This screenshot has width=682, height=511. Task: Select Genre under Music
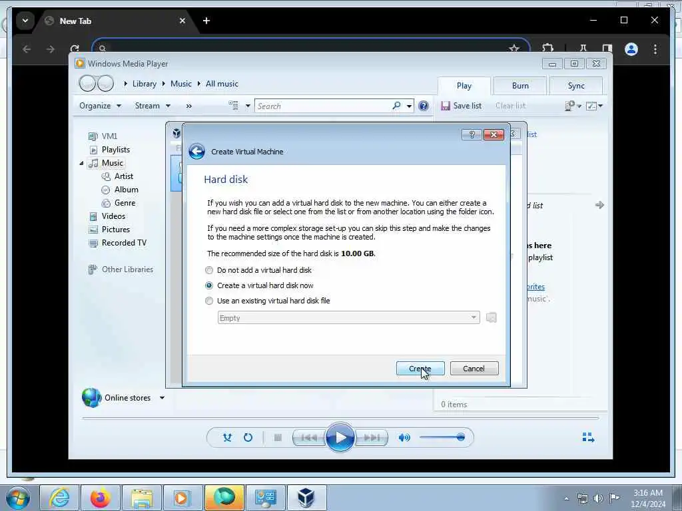119,203
